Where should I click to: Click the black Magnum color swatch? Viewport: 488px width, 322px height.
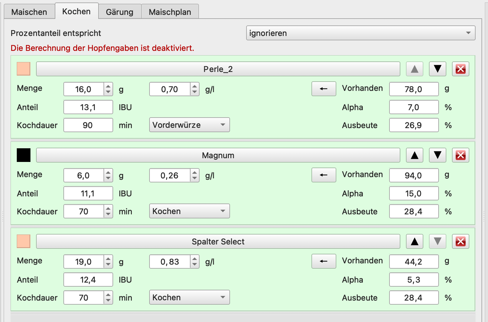[x=24, y=155]
